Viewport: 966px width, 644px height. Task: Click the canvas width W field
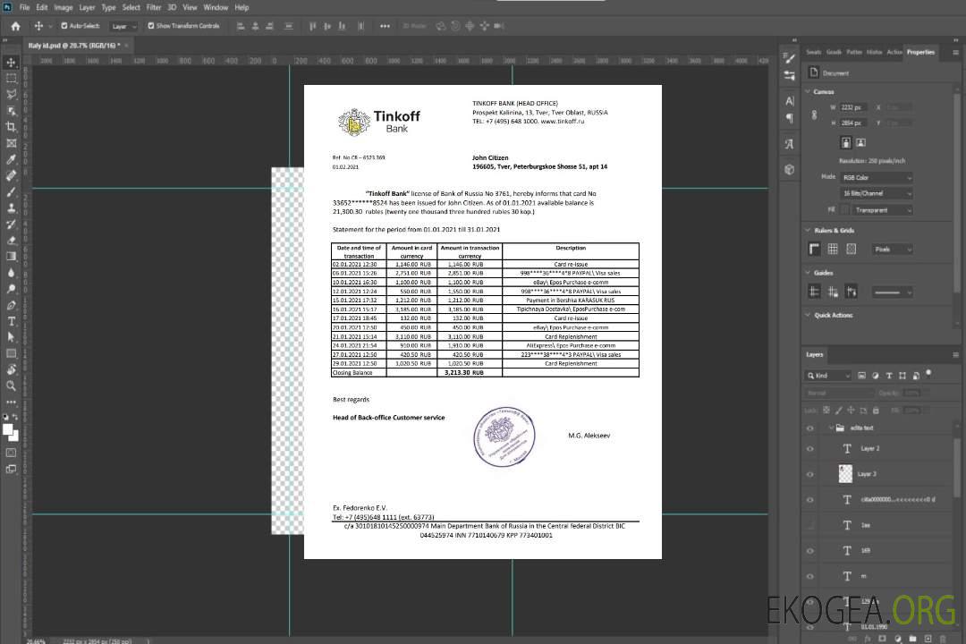click(x=853, y=107)
